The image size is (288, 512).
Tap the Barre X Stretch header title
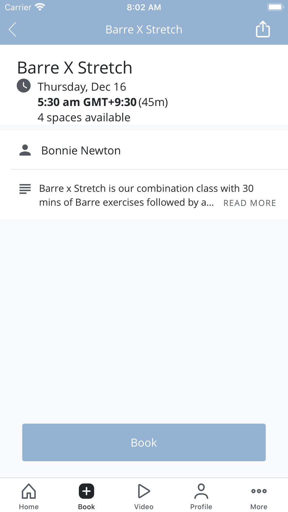point(144,29)
